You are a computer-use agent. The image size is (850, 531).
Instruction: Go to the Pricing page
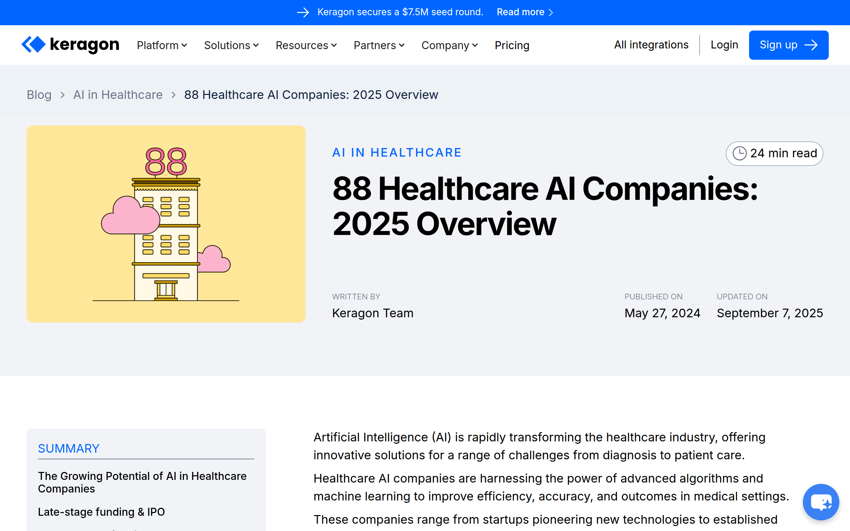pyautogui.click(x=512, y=45)
